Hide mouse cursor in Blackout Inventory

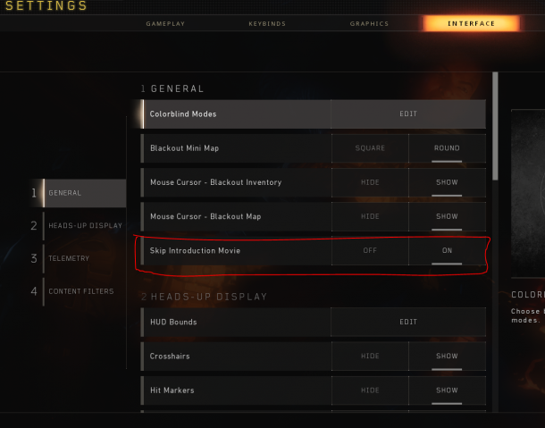(370, 182)
